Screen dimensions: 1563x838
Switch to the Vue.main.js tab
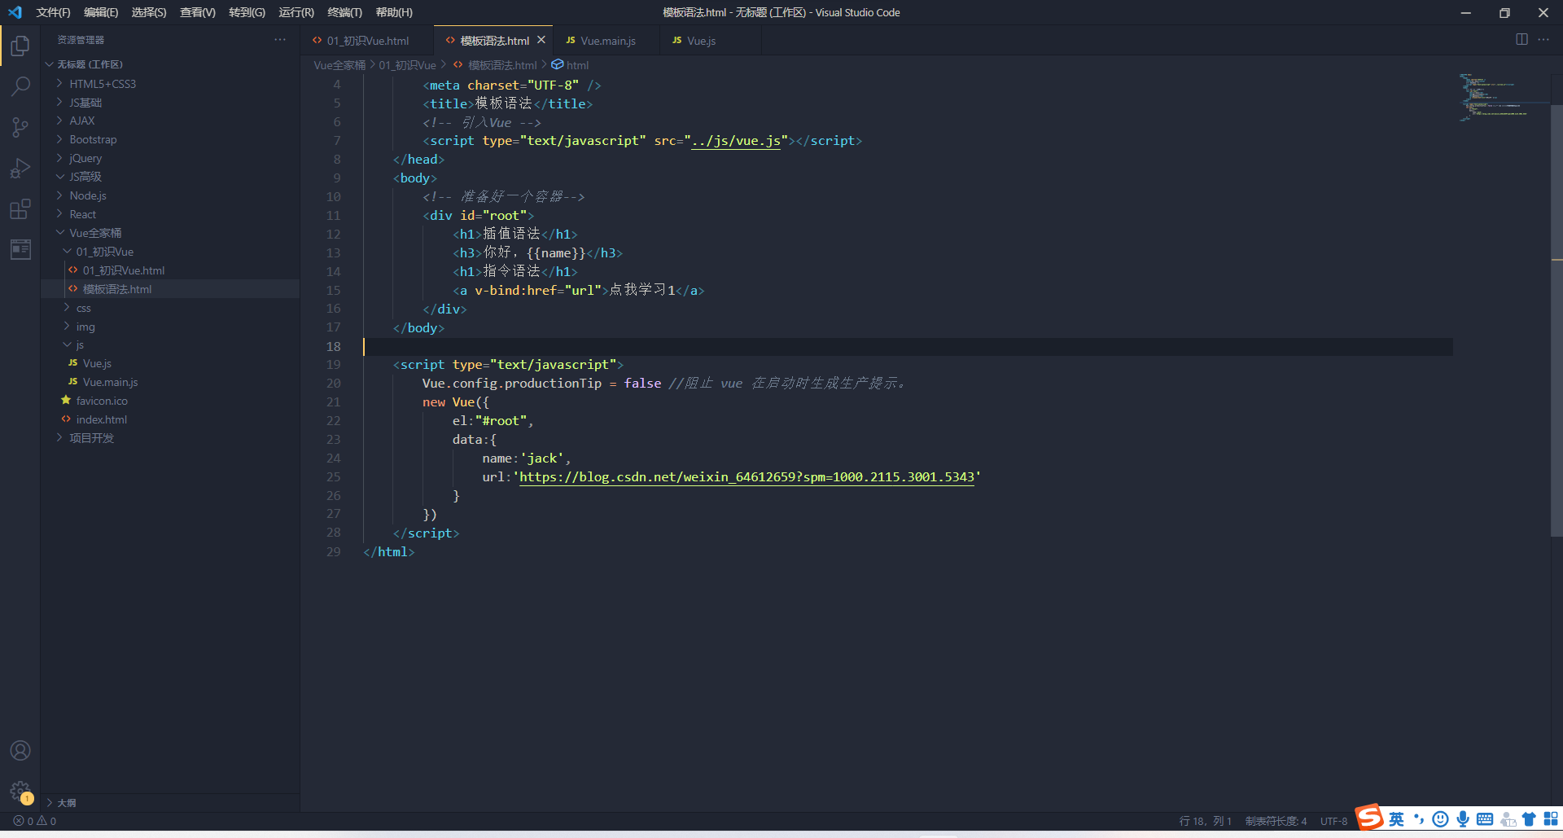click(x=606, y=40)
